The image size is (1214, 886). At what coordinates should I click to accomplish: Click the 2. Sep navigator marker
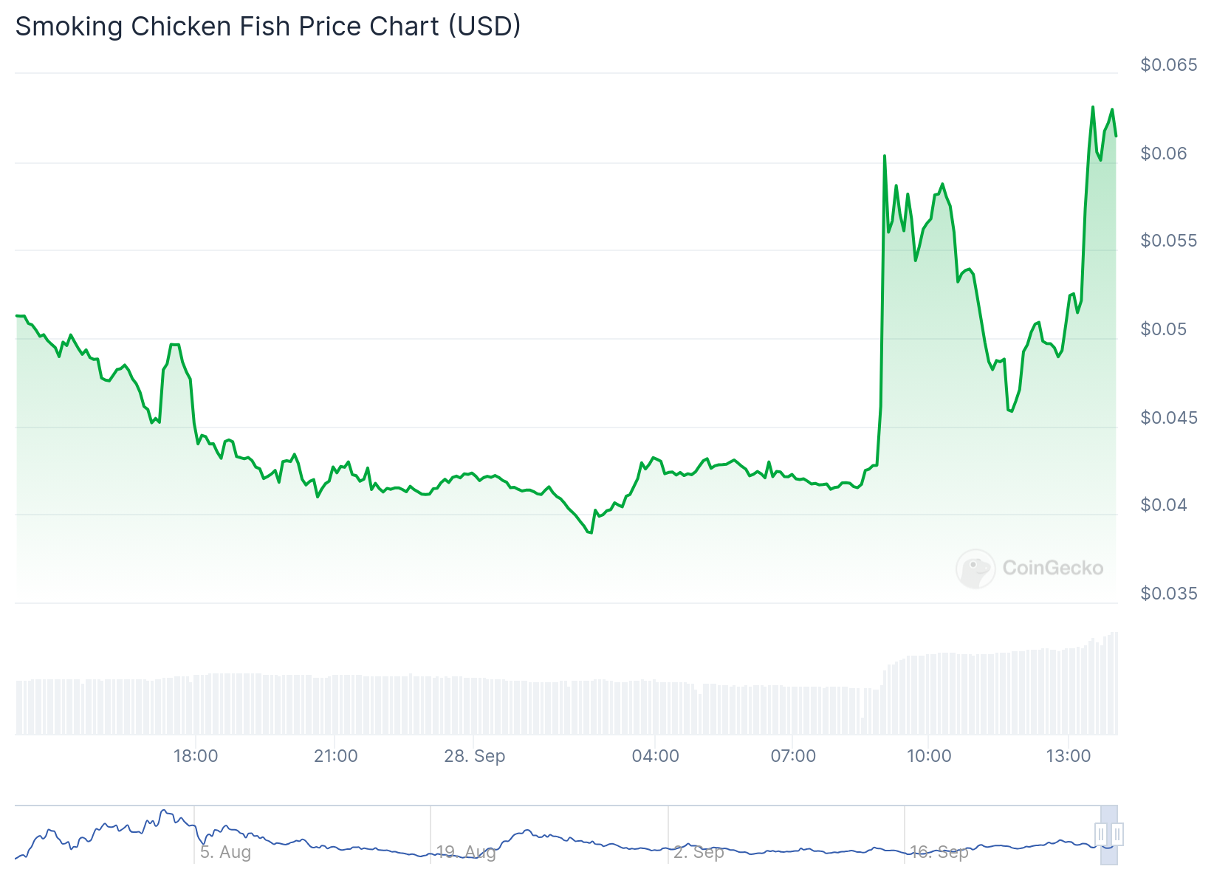point(699,852)
